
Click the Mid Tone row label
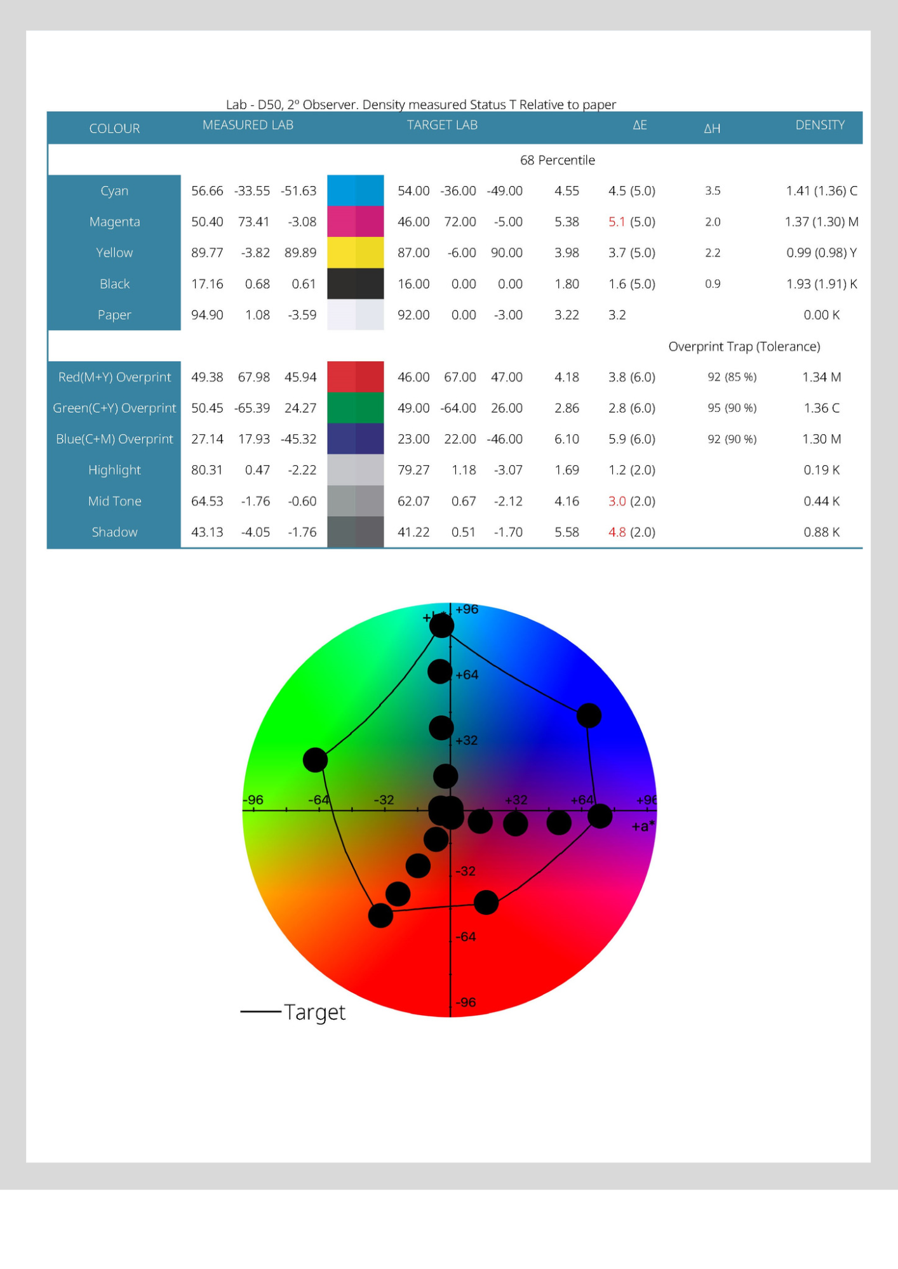click(x=114, y=501)
